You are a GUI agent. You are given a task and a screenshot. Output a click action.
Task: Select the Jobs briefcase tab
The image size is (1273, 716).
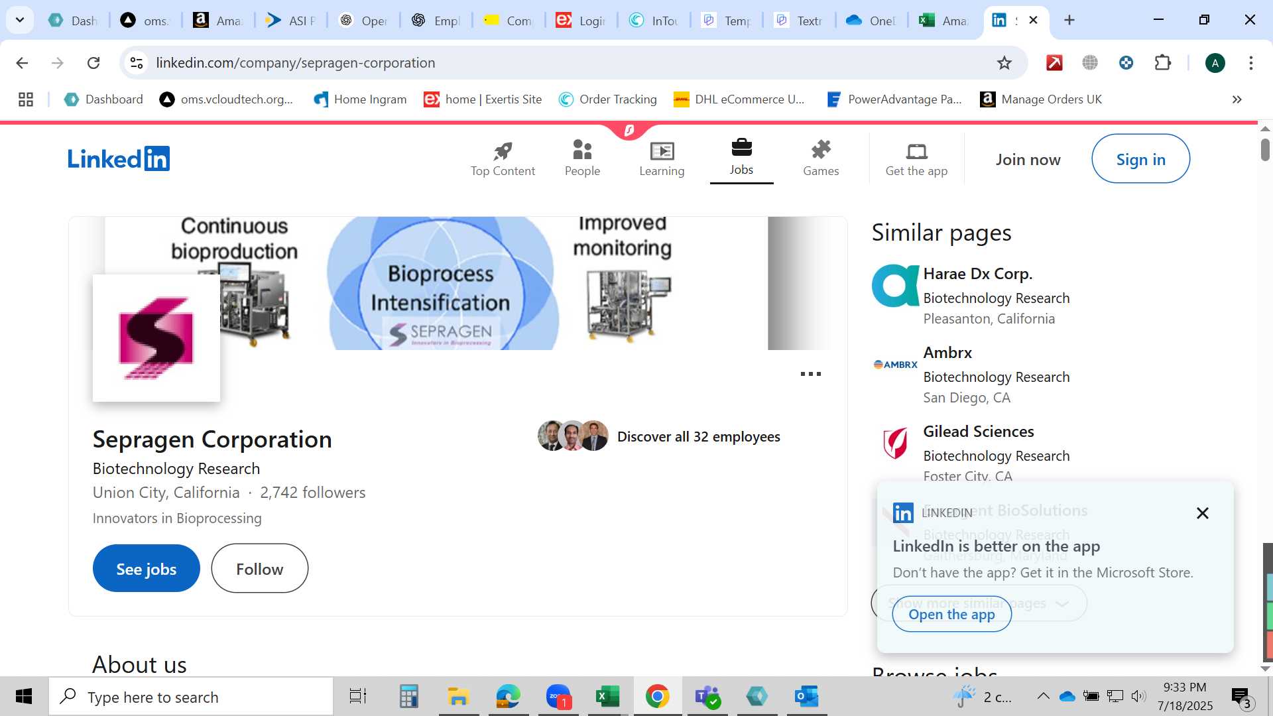click(741, 158)
